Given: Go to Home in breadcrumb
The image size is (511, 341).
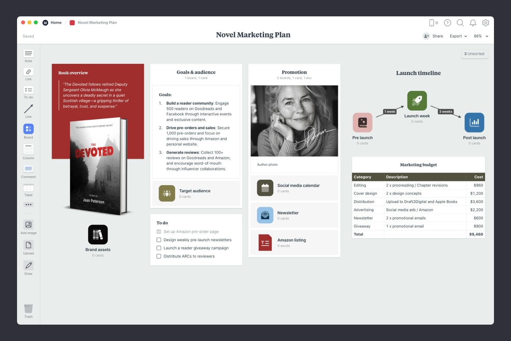Looking at the screenshot, I should (x=56, y=23).
